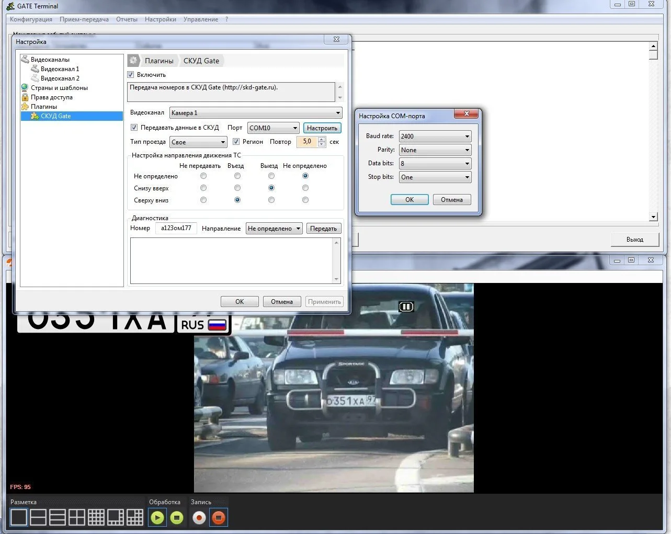Open the Отчеты menu
This screenshot has width=671, height=534.
tap(127, 19)
